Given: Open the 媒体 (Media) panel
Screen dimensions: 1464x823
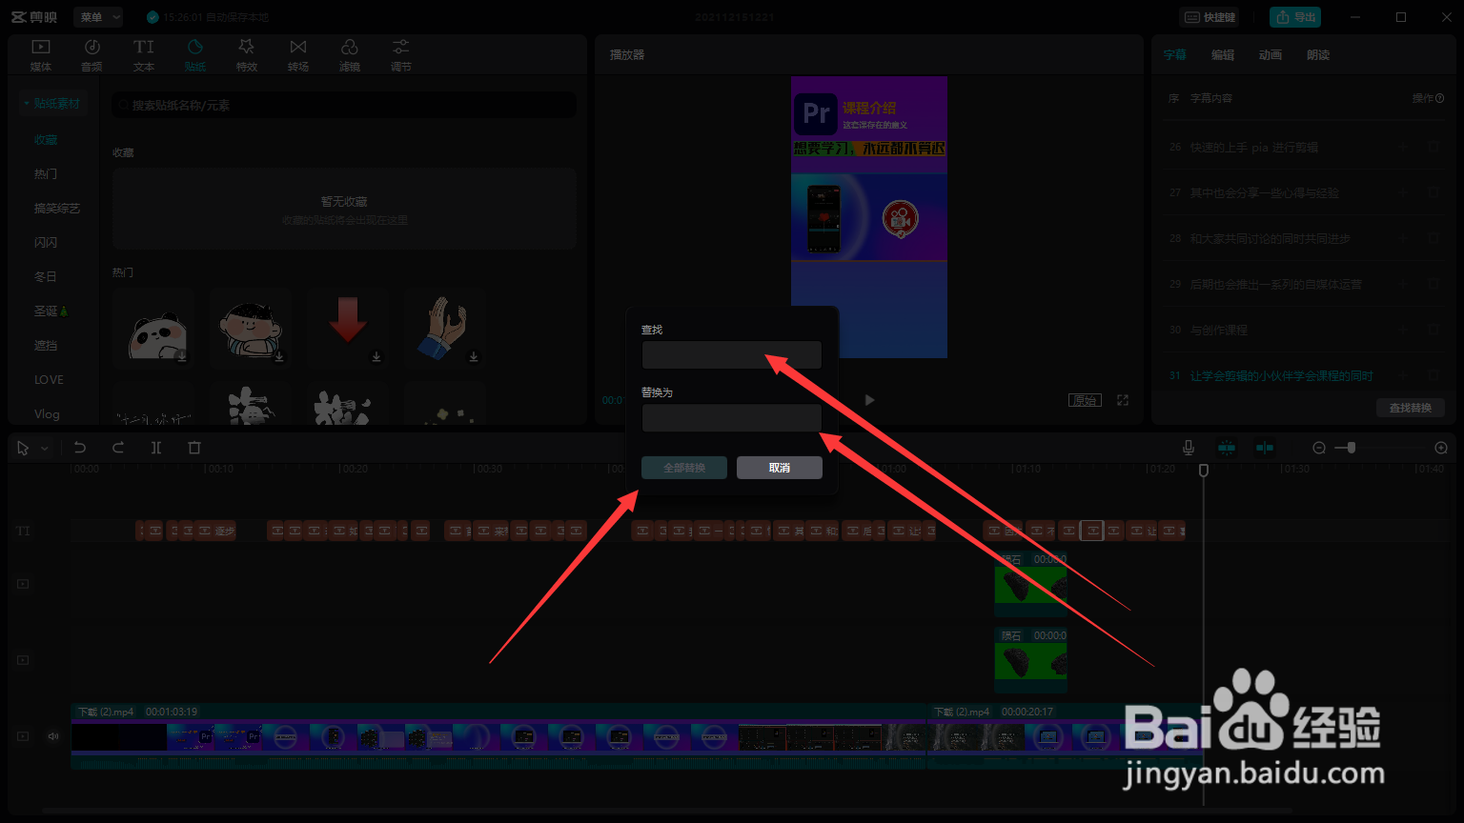Looking at the screenshot, I should point(41,55).
